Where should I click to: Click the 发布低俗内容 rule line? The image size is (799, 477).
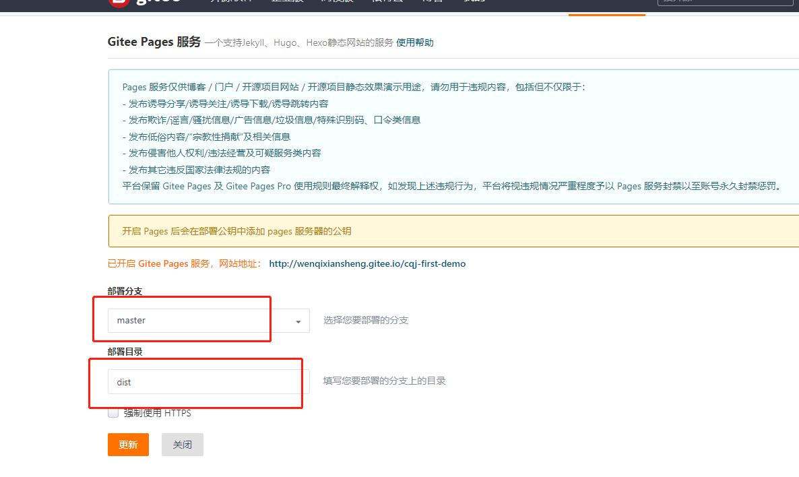206,137
